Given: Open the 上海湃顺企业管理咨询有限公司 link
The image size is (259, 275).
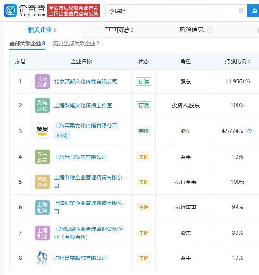Looking at the screenshot, I should [88, 181].
